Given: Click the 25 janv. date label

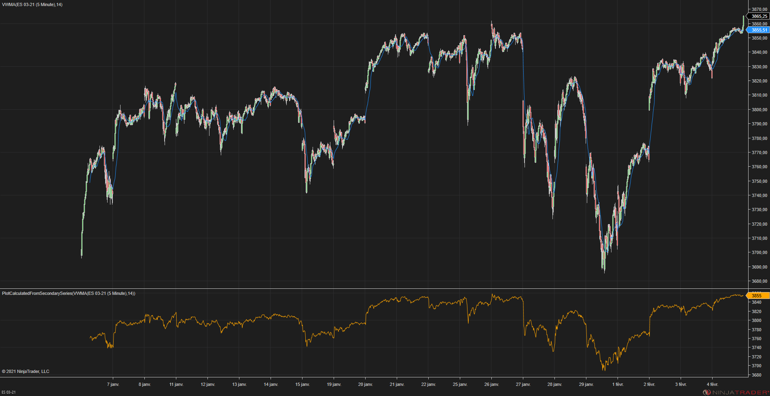Looking at the screenshot, I should click(460, 384).
